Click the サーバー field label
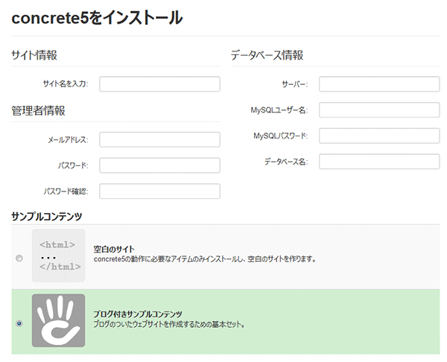 (299, 84)
